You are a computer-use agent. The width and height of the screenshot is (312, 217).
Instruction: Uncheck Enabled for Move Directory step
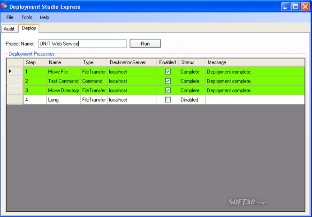[x=168, y=90]
